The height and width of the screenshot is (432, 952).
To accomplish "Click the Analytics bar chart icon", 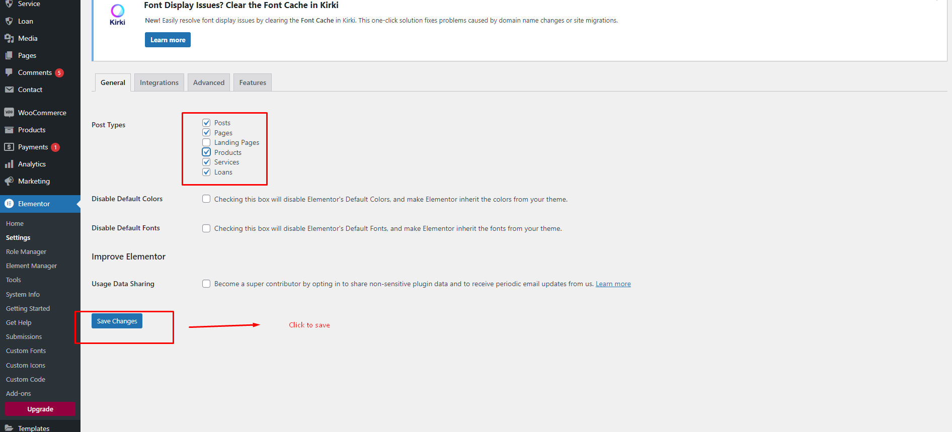I will pyautogui.click(x=9, y=164).
